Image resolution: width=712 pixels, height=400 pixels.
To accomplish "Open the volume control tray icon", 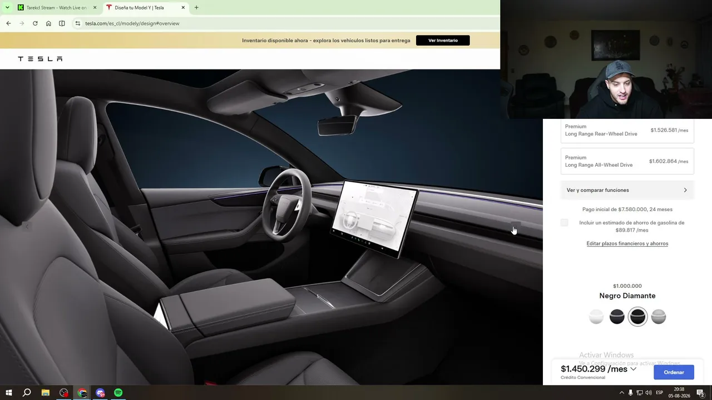I will pyautogui.click(x=649, y=393).
